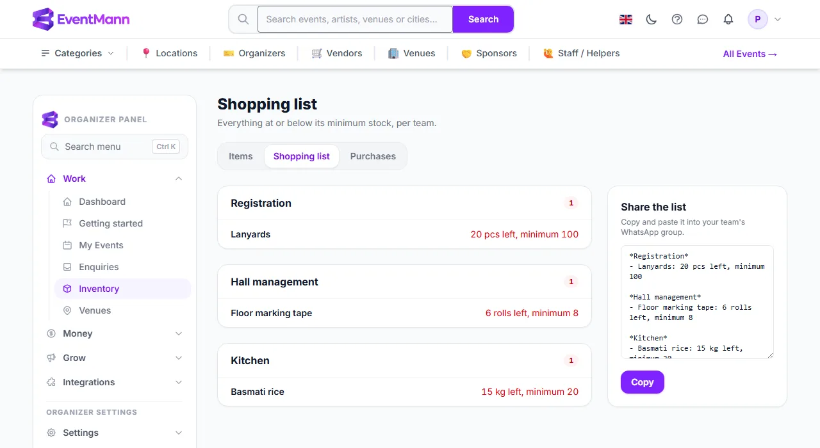
Task: Focus the Search menu field in sidebar
Action: point(115,147)
